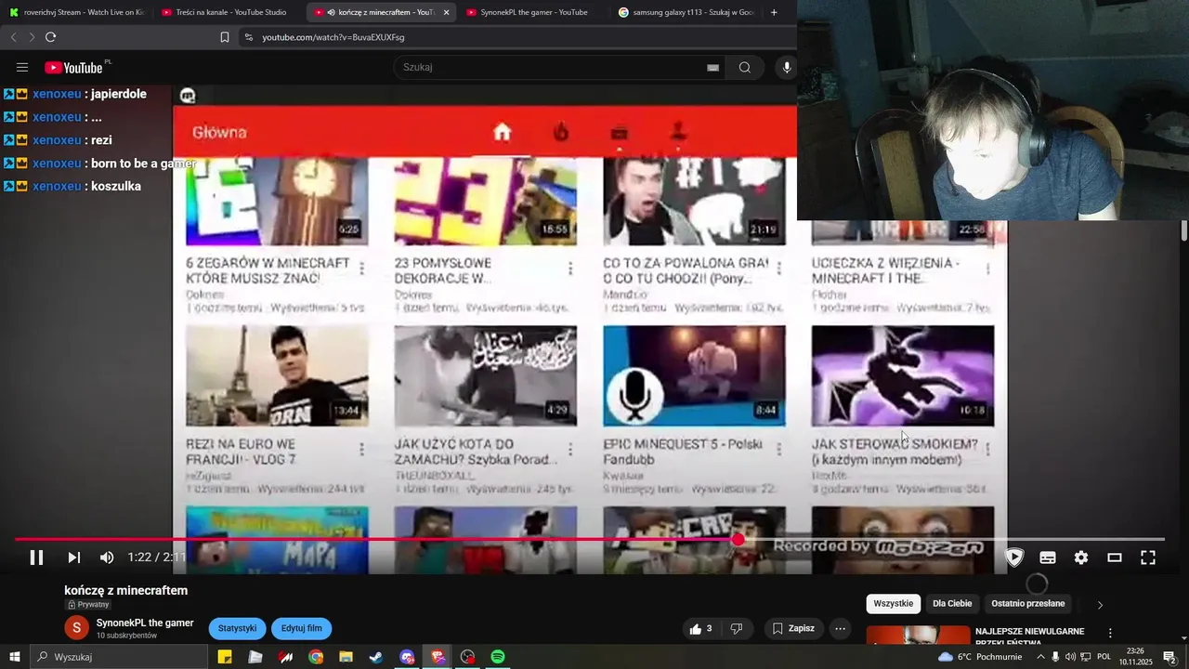Open a new browser tab
Viewport: 1189px width, 669px height.
[x=774, y=12]
